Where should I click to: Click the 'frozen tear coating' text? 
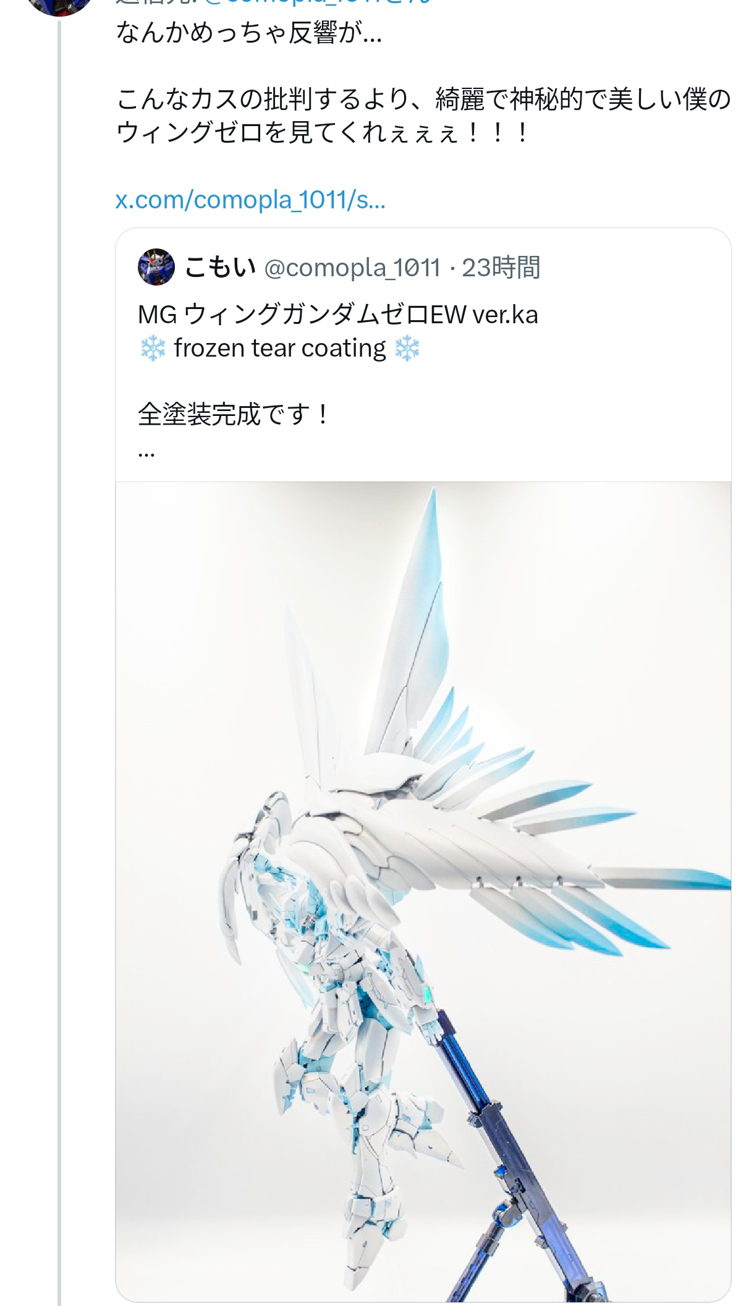[280, 349]
